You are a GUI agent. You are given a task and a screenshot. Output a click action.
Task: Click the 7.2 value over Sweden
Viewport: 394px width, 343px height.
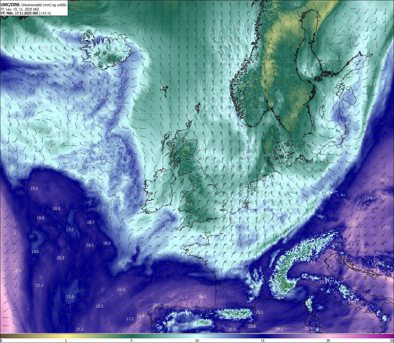281,100
